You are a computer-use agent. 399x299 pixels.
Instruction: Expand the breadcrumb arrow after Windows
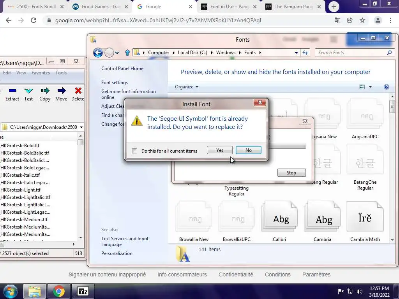pyautogui.click(x=240, y=53)
